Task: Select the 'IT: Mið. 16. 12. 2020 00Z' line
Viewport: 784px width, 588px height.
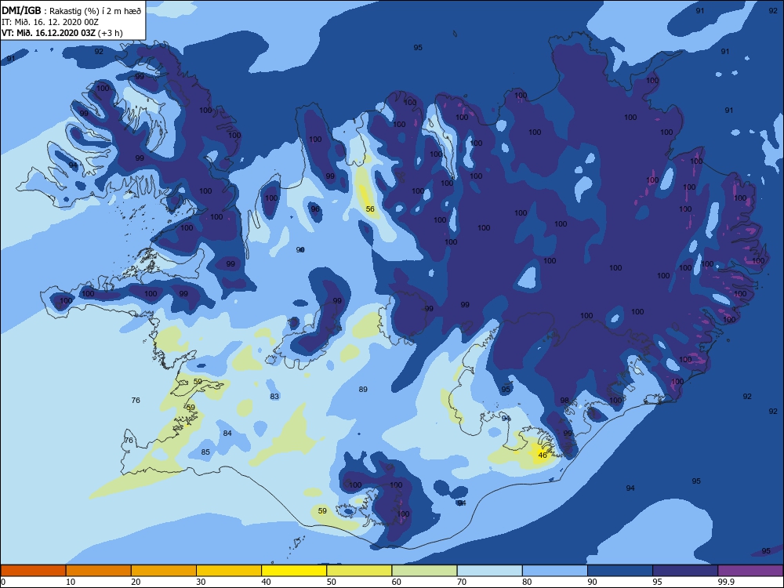Action: click(50, 22)
